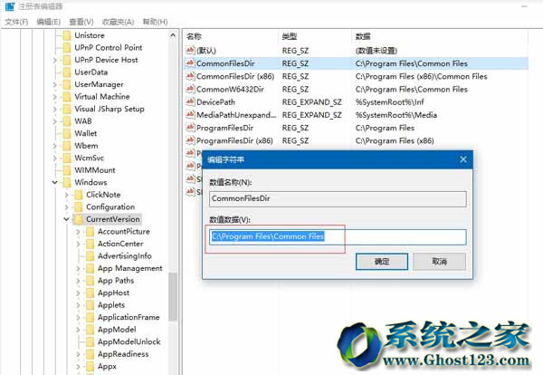
Task: Expand the Visual JSharp Setup key
Action: pos(54,110)
